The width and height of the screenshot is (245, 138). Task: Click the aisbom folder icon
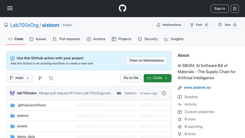click(13, 116)
